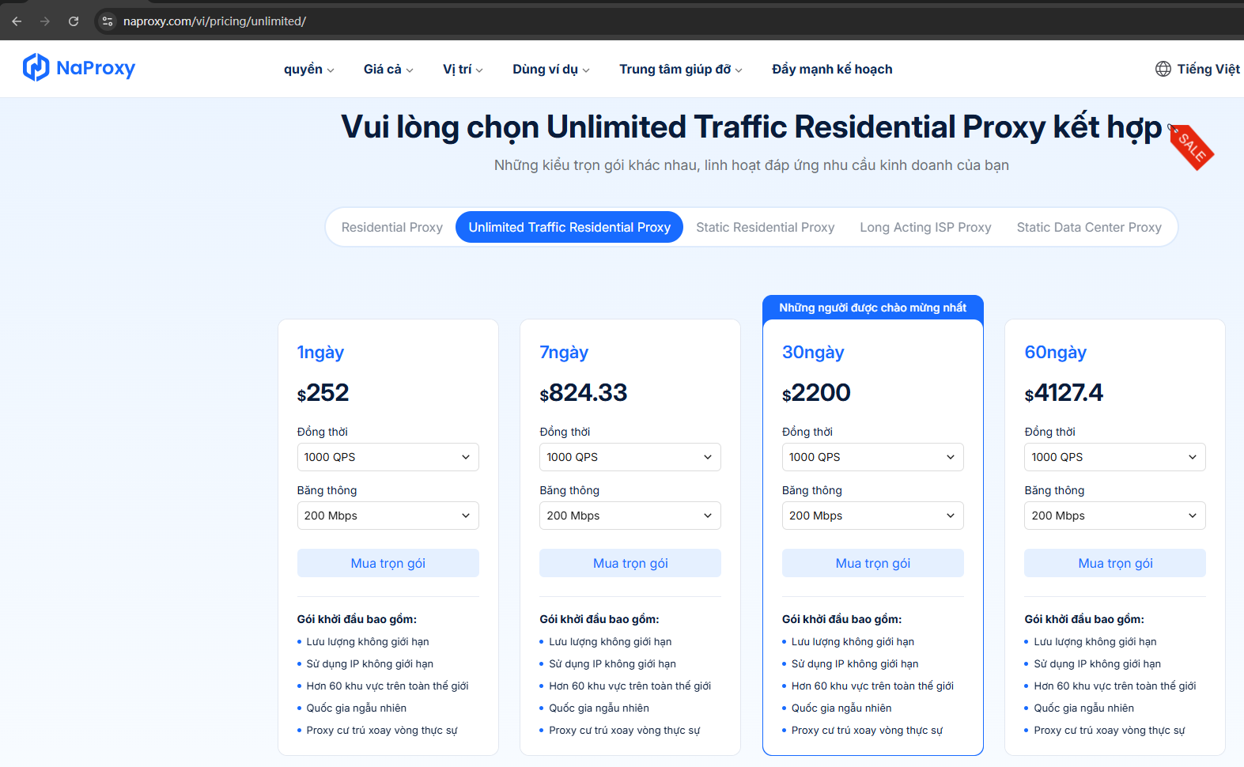
Task: Open the 1ngày plan QPS dropdown
Action: 388,457
